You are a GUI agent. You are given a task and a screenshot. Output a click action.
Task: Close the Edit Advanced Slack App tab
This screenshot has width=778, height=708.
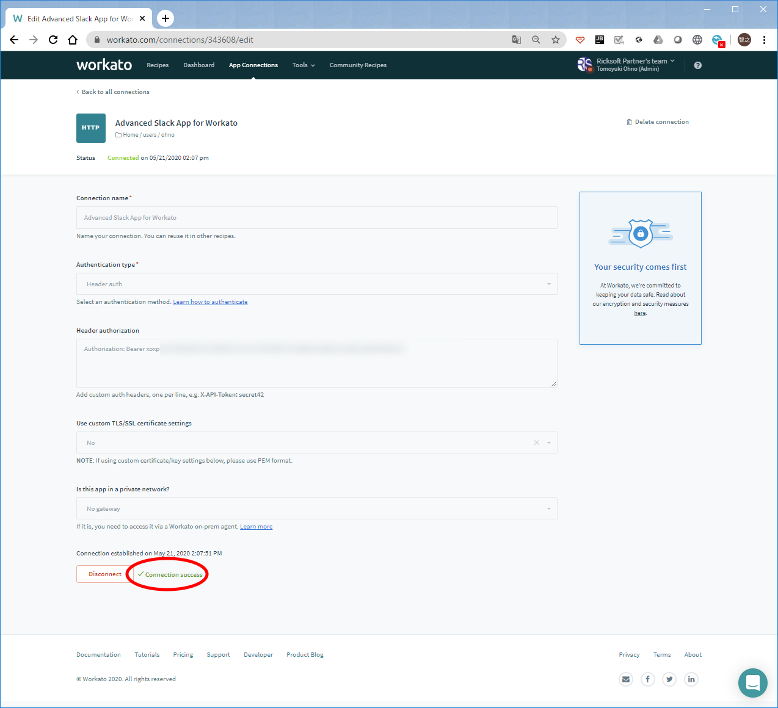142,18
